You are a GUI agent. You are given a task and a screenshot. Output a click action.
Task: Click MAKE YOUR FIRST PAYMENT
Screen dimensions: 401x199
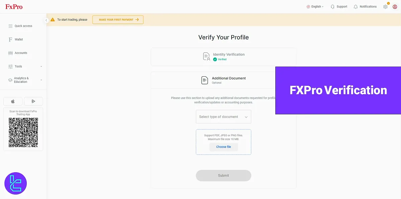(118, 20)
